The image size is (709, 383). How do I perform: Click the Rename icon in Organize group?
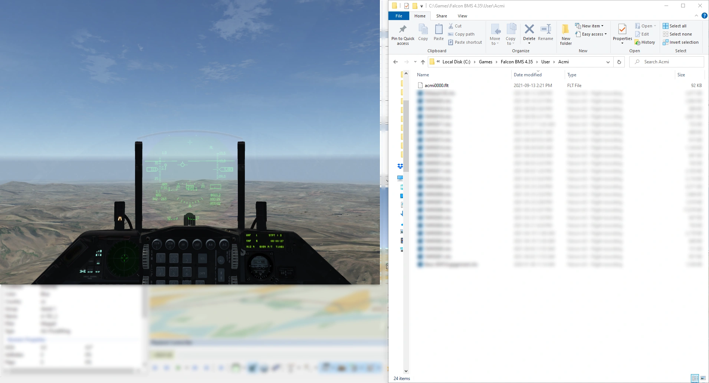click(545, 32)
